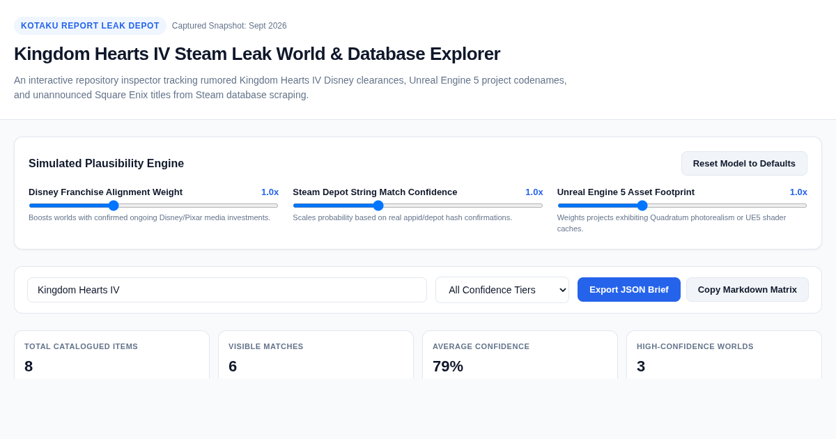The height and width of the screenshot is (439, 836).
Task: Click the Steam Depot String Match 1.0x value
Action: coord(534,192)
